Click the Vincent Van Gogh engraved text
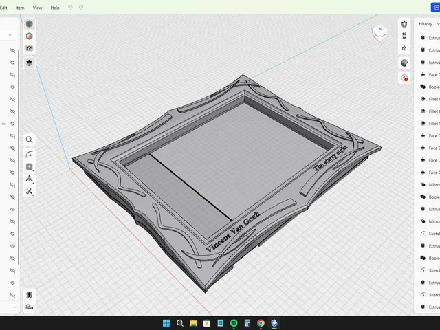440x330 pixels. click(232, 232)
